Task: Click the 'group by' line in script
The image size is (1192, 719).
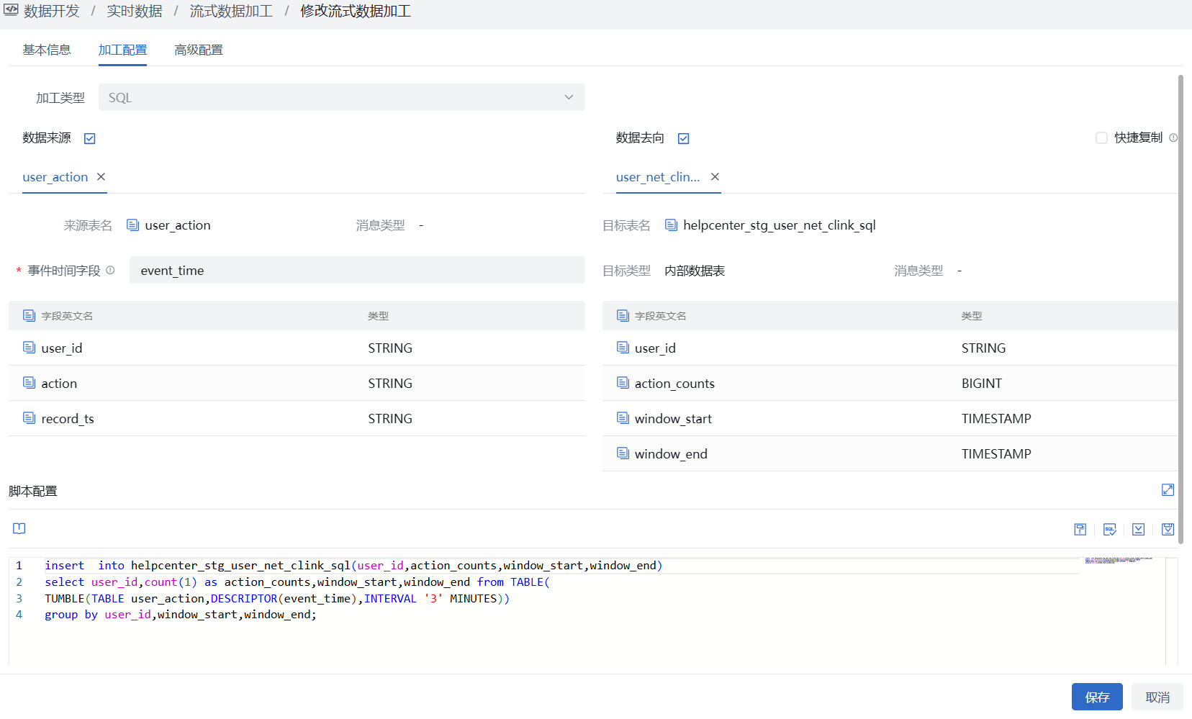Action: 181,615
